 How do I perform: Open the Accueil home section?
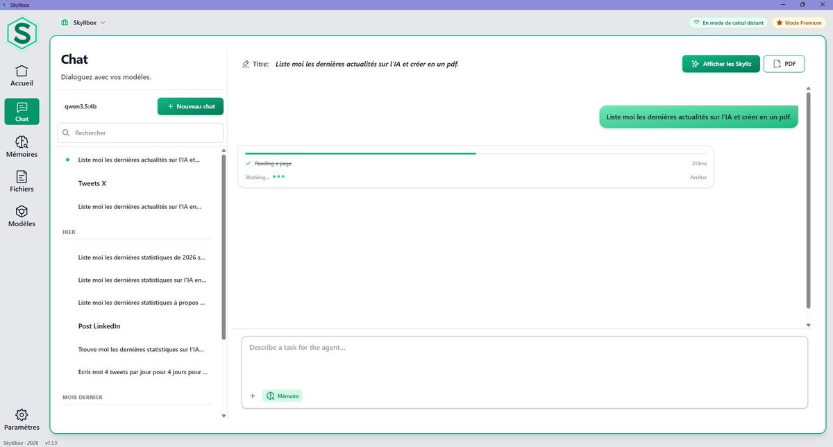point(22,75)
